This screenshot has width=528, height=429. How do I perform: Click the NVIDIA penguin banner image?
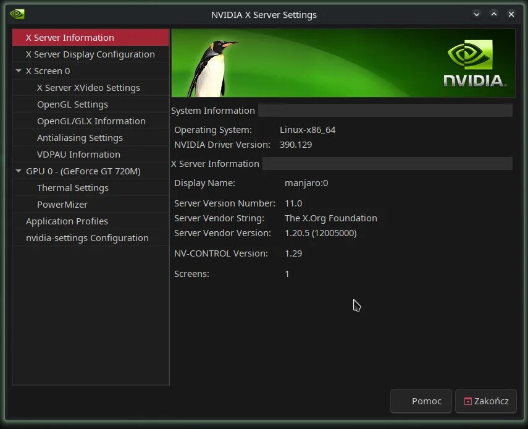(343, 63)
